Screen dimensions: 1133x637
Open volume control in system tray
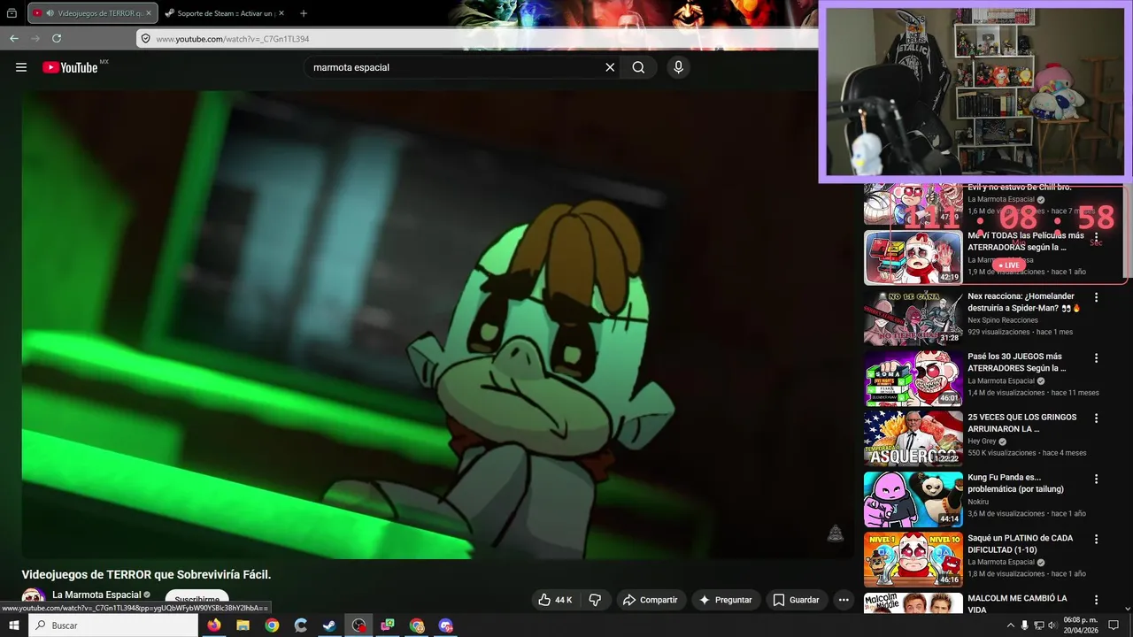[x=1053, y=625]
